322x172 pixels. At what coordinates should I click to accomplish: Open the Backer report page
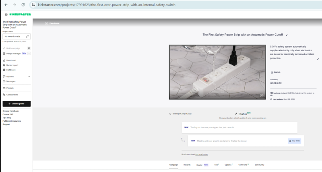click(x=12, y=65)
